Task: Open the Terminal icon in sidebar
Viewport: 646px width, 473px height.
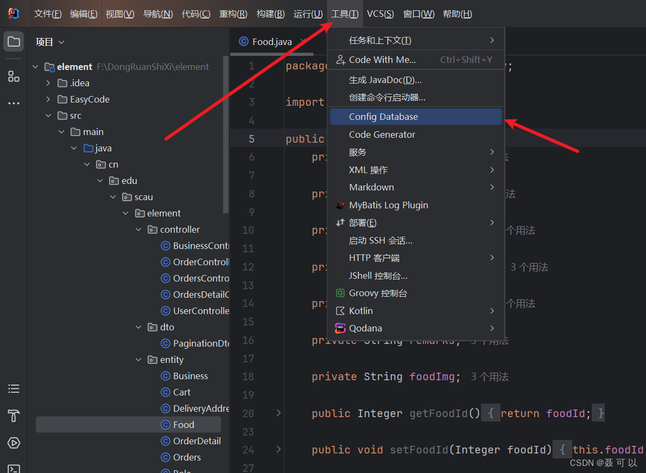Action: pos(14,469)
